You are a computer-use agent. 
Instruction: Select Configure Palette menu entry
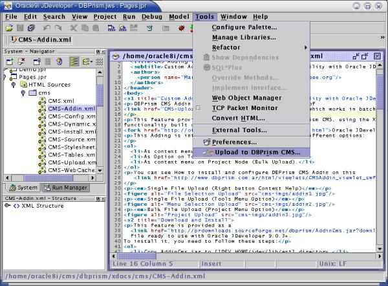pos(252,27)
